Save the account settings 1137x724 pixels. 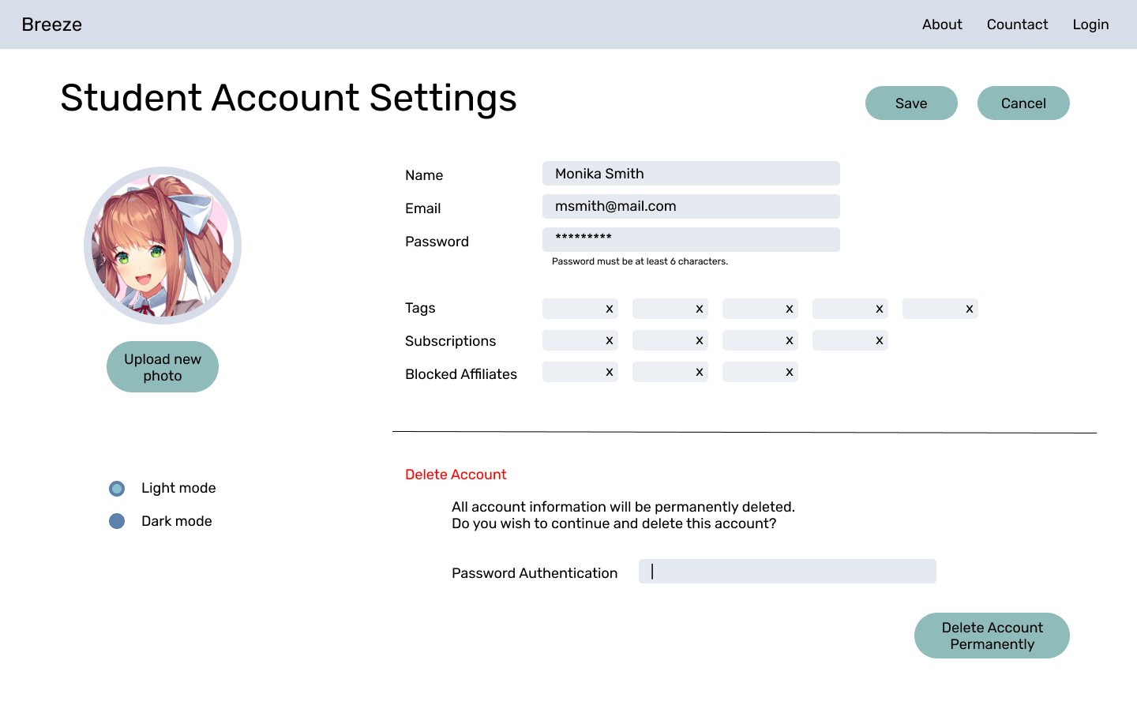tap(911, 103)
